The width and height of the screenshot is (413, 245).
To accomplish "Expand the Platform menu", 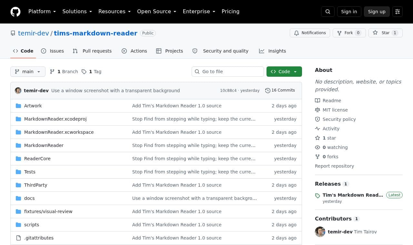I will [x=42, y=12].
